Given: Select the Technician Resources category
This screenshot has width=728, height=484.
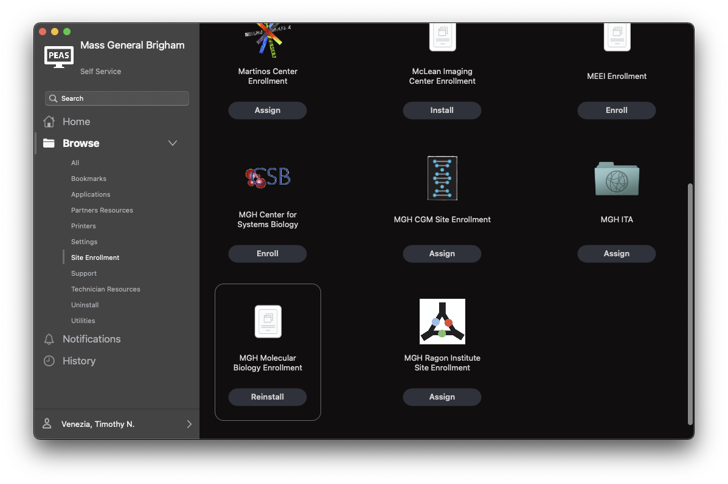Looking at the screenshot, I should click(x=105, y=289).
